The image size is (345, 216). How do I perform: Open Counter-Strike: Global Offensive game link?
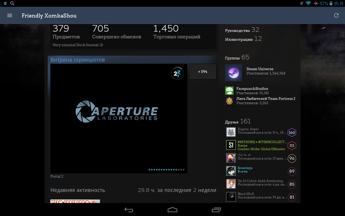(x=261, y=149)
